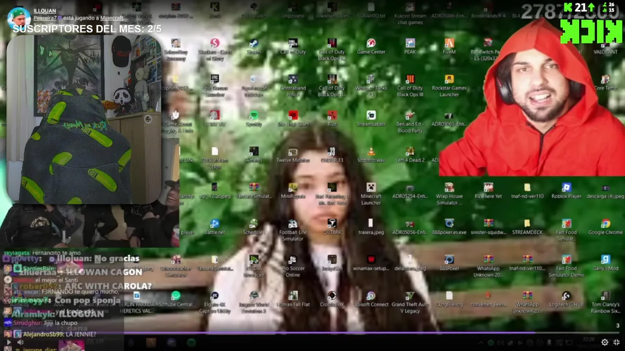625x351 pixels.
Task: Open the winamax-setup installer icon
Action: [x=371, y=263]
